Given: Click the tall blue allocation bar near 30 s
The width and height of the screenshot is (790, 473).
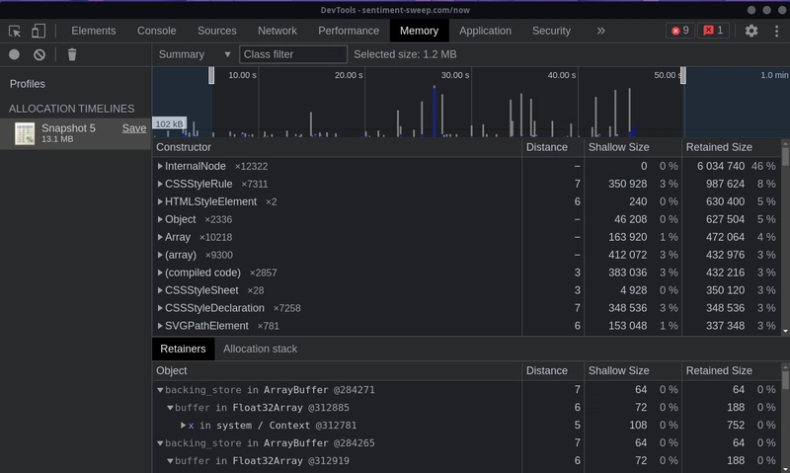Looking at the screenshot, I should 434,112.
